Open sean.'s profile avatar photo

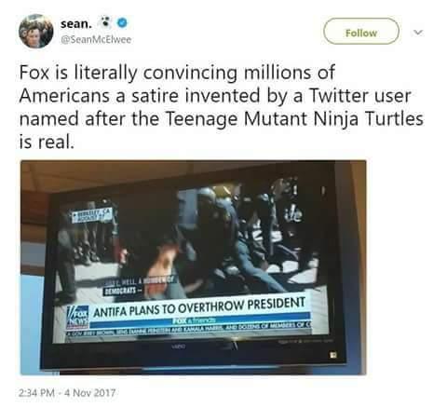pos(36,31)
